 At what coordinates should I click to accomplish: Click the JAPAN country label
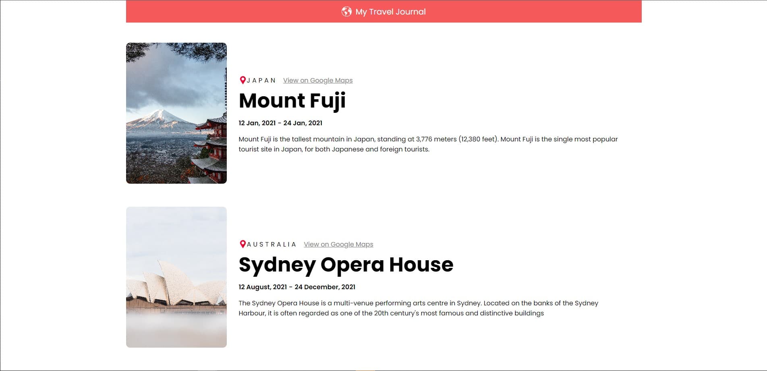click(x=261, y=80)
